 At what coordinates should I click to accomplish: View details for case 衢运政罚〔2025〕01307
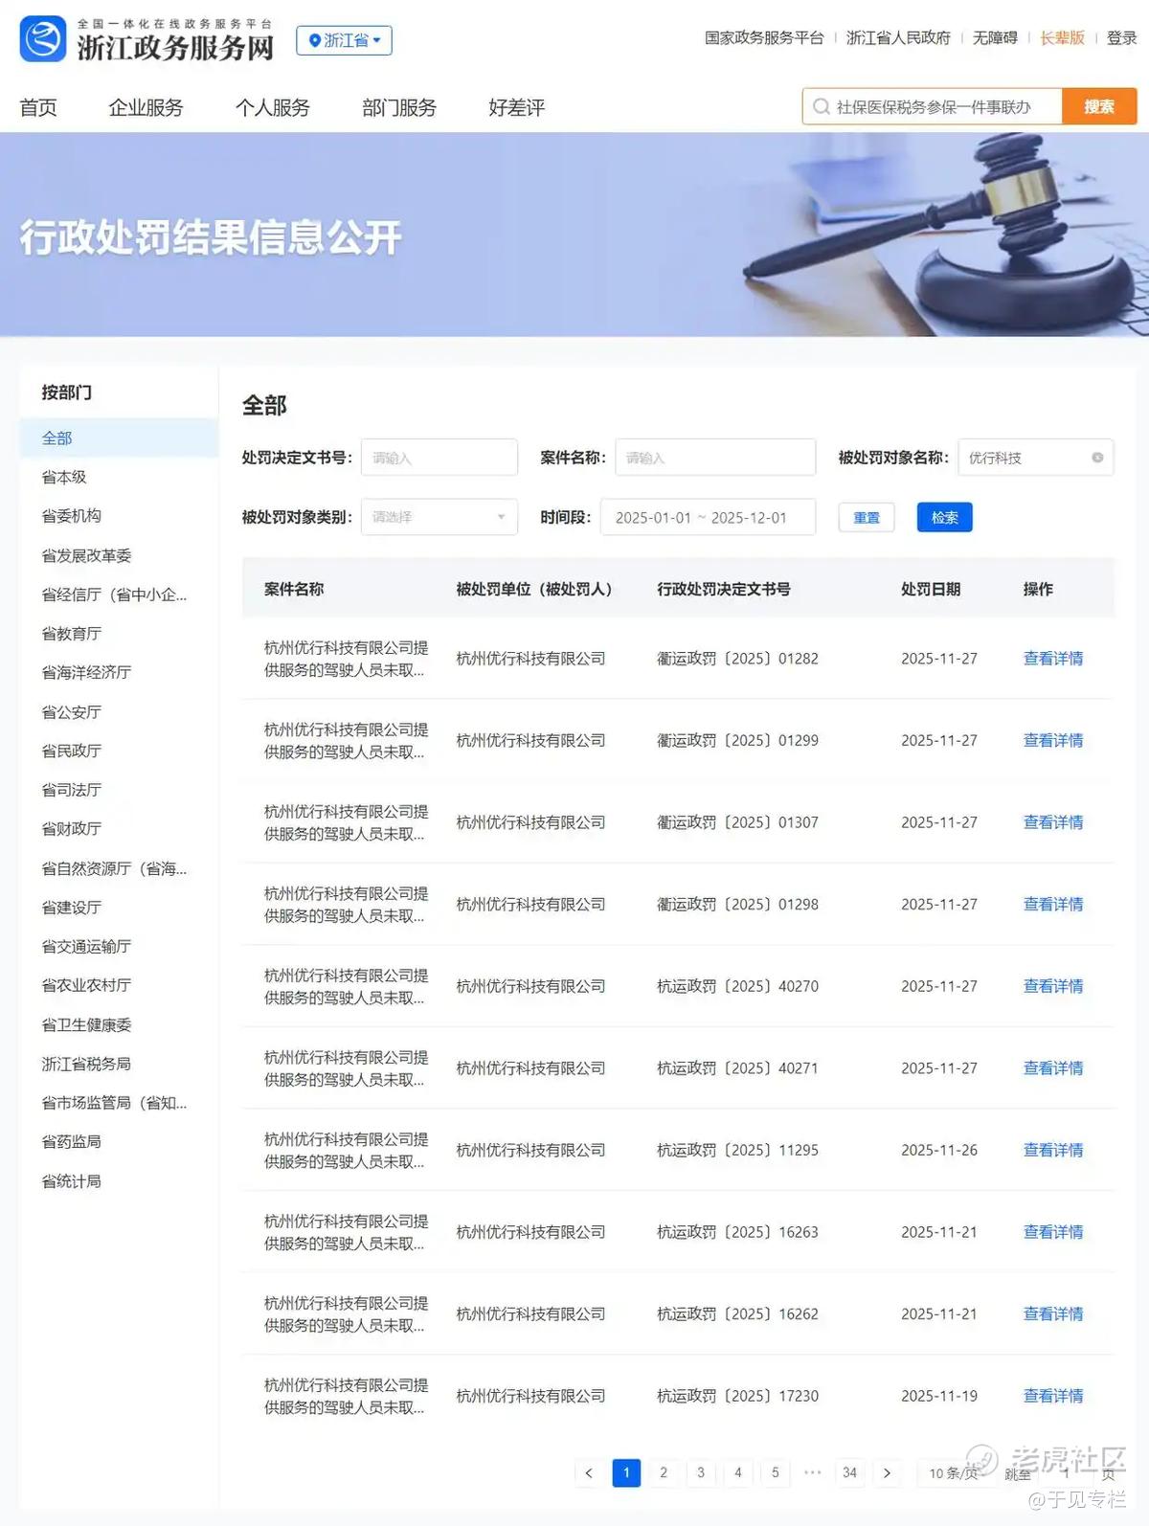coord(1053,822)
